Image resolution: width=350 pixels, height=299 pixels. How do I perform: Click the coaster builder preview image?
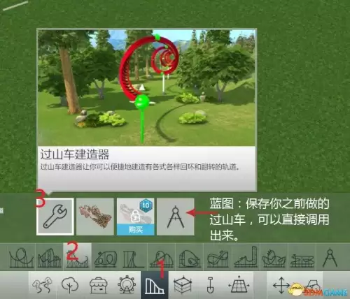click(x=146, y=88)
